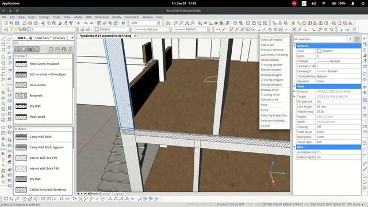Viewport: 368px width, 207px height.
Task: Select the Floor, Wood composition
Action: coord(43,117)
